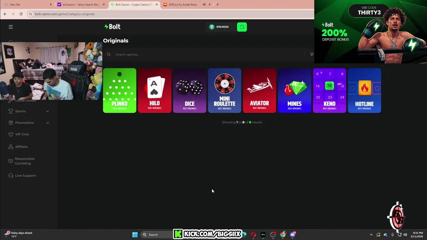Image resolution: width=427 pixels, height=240 pixels.
Task: Open the hamburger sidebar menu
Action: pyautogui.click(x=11, y=27)
